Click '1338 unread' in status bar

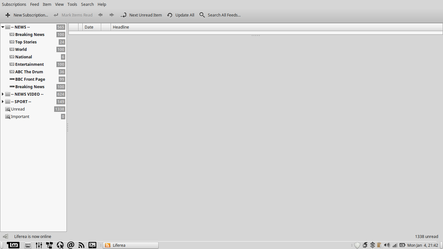click(x=426, y=236)
